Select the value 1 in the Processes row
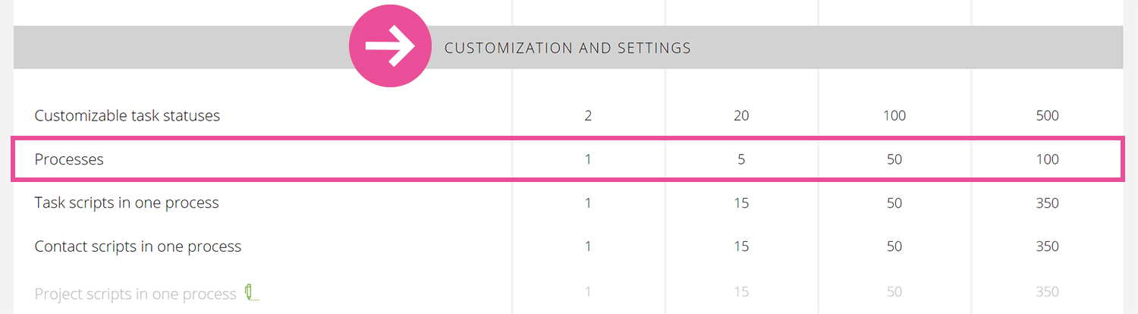Image resolution: width=1138 pixels, height=314 pixels. pyautogui.click(x=588, y=159)
